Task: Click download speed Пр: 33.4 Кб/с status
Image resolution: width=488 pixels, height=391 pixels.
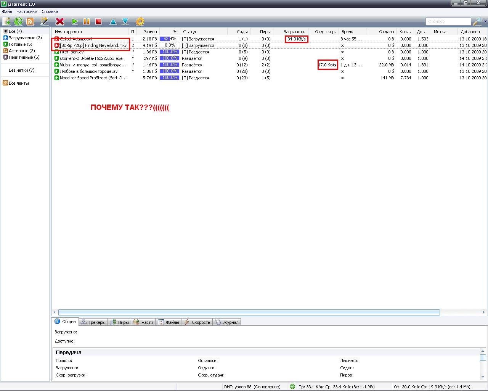Action: [337, 386]
